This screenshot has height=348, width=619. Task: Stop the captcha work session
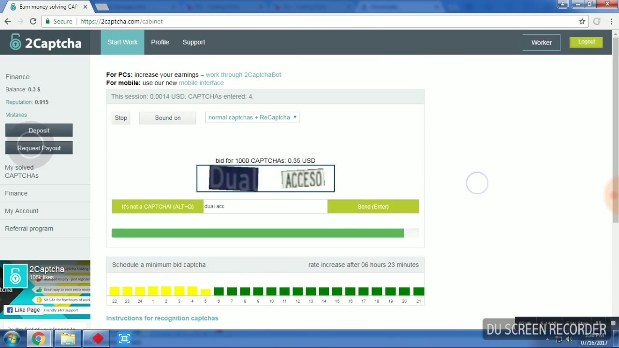click(121, 118)
